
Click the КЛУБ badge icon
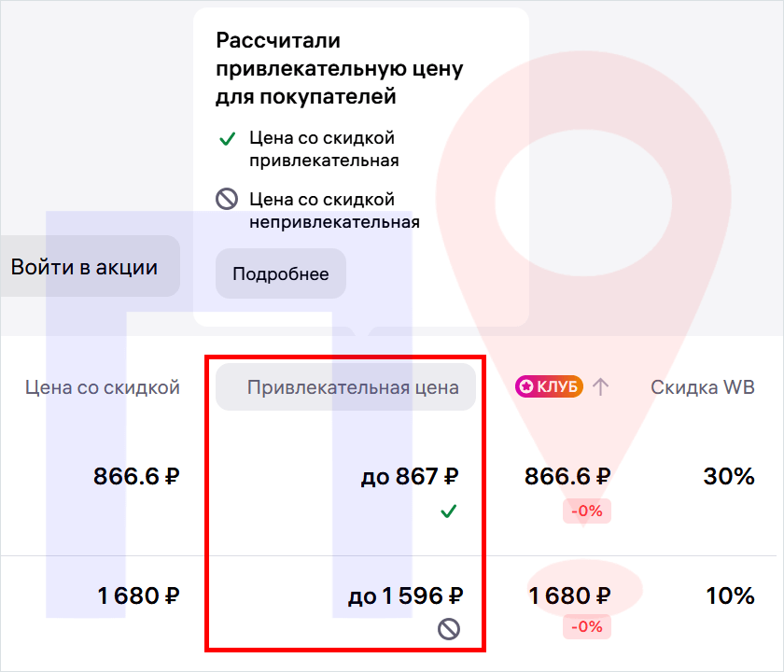pyautogui.click(x=549, y=386)
